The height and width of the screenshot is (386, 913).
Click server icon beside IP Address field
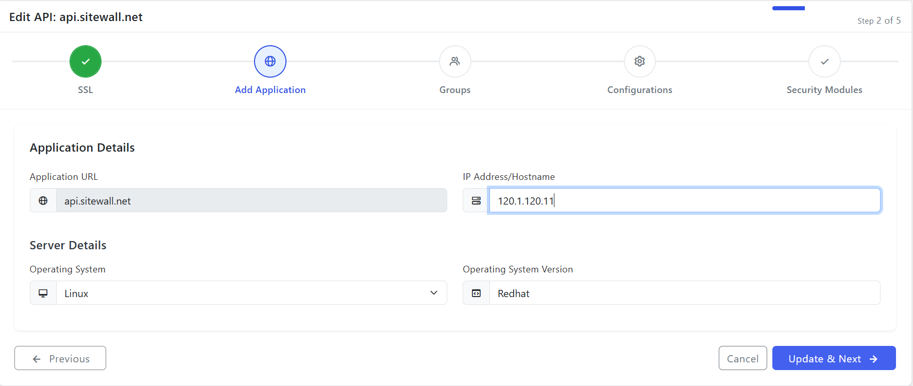(476, 200)
